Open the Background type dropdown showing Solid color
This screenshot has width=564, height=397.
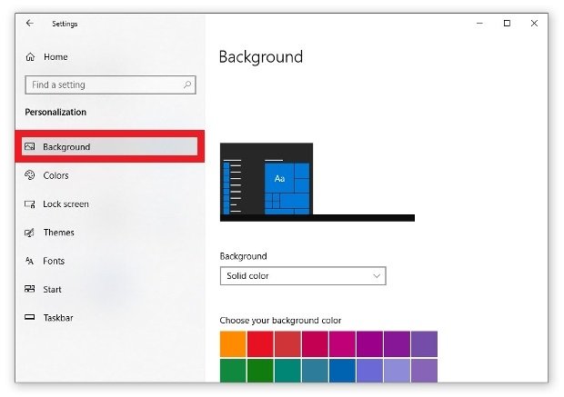click(303, 276)
